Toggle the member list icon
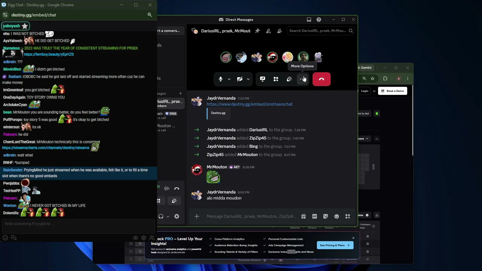This screenshot has height=271, width=482. tap(279, 31)
